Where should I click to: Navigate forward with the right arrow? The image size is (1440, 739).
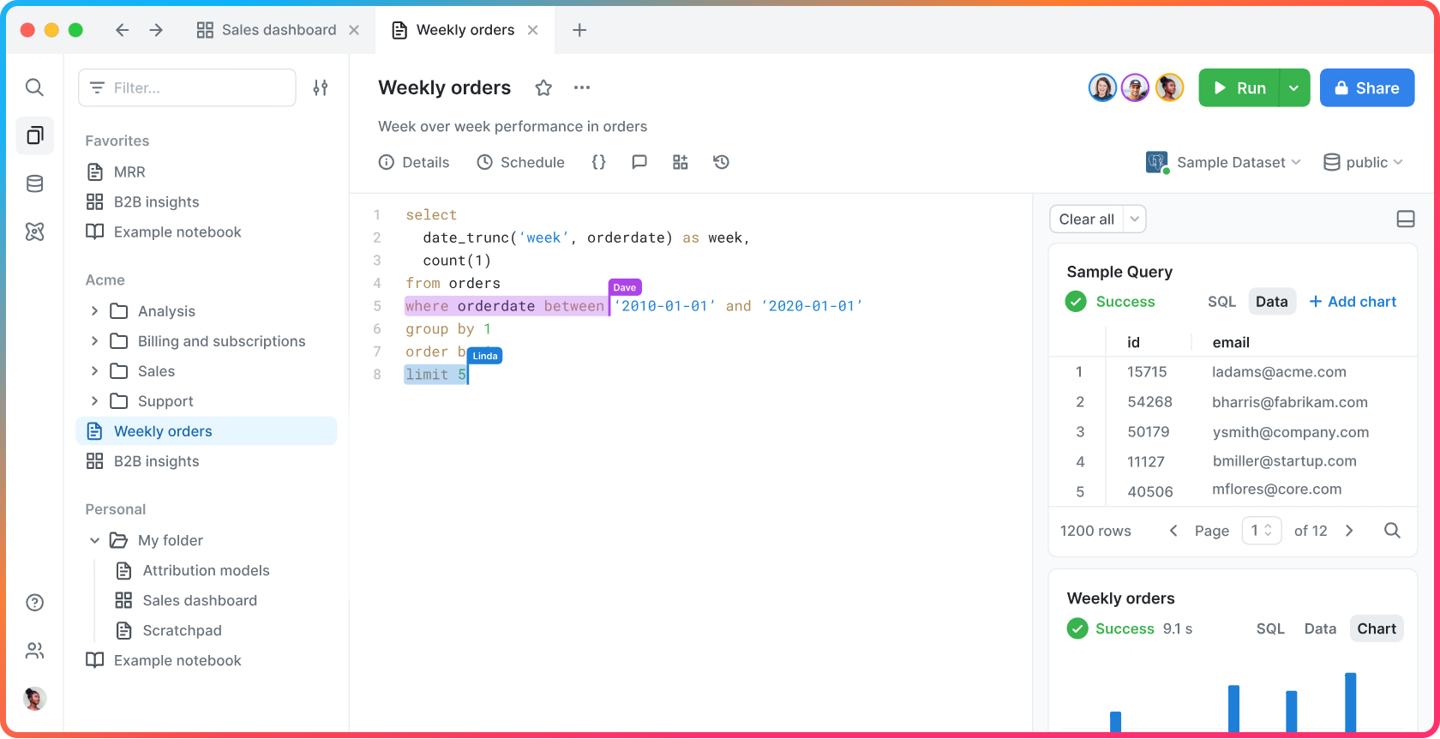[x=156, y=30]
